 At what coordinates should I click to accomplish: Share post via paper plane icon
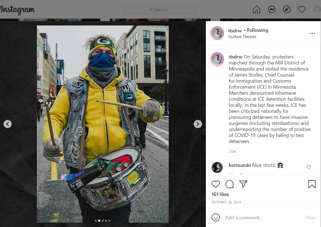point(243,184)
